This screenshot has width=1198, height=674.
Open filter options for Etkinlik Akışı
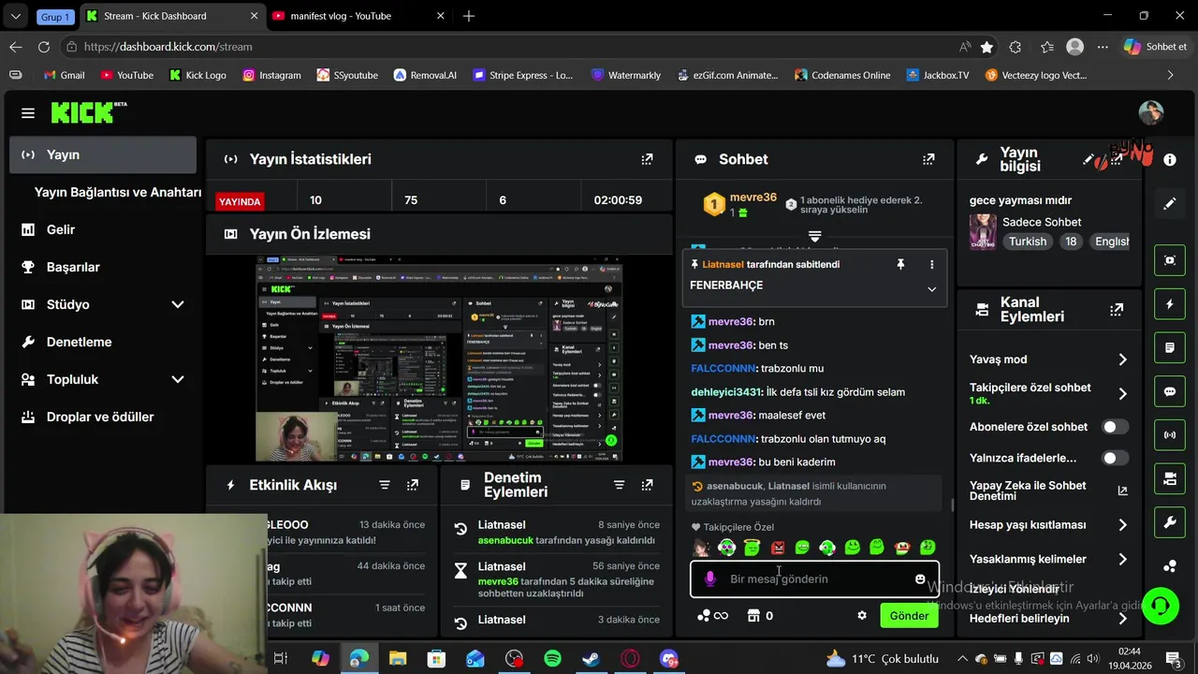[x=385, y=485]
